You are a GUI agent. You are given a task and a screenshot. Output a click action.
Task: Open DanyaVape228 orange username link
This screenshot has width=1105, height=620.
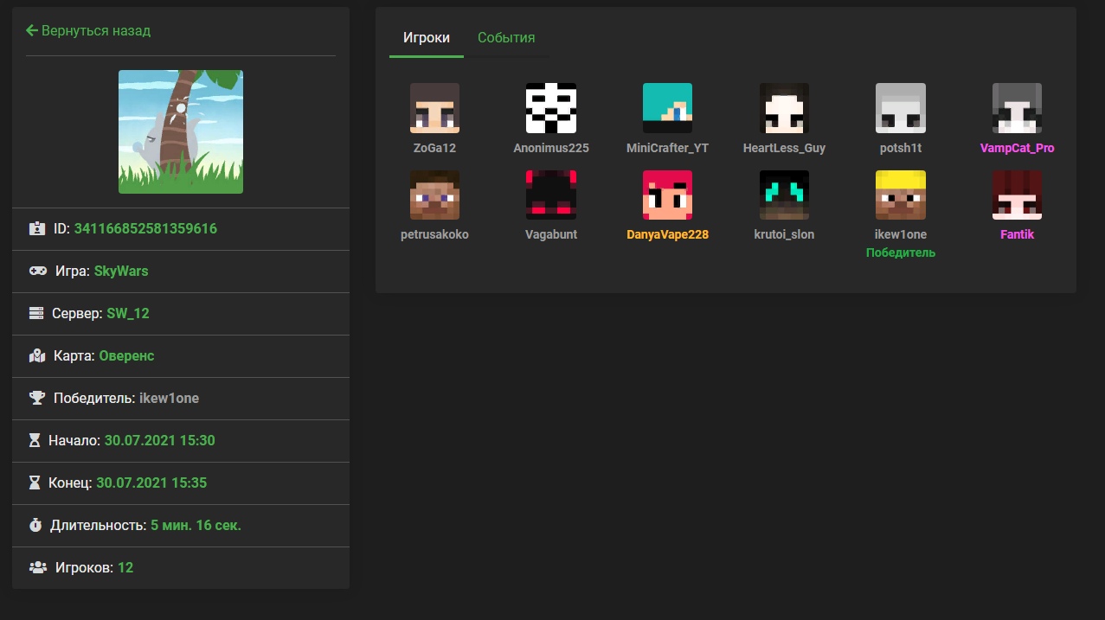pos(667,234)
